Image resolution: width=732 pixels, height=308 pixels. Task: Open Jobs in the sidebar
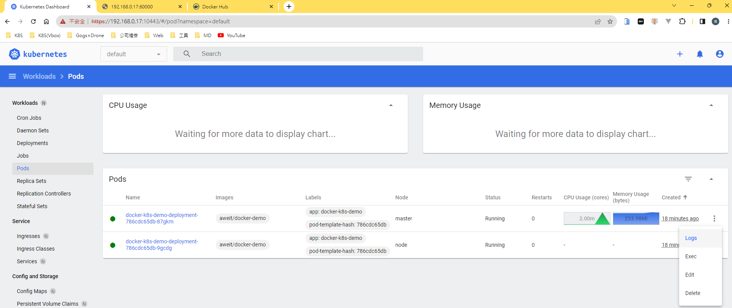pos(23,156)
